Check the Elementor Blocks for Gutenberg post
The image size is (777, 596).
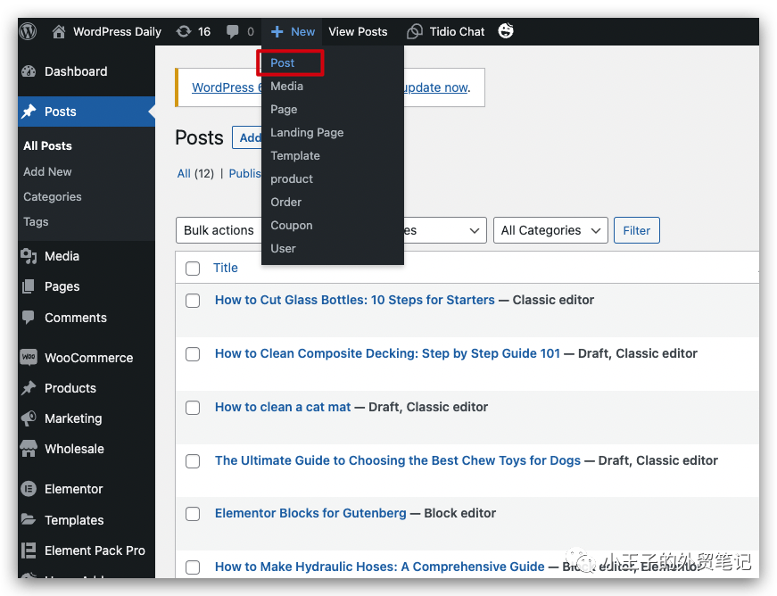[x=193, y=514]
